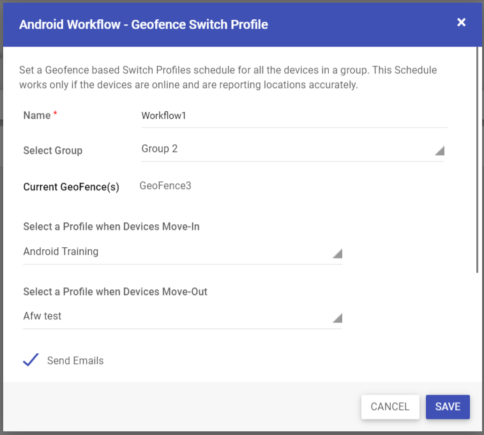Click the GeoFence3 current geofence value
The image size is (484, 435).
point(165,185)
